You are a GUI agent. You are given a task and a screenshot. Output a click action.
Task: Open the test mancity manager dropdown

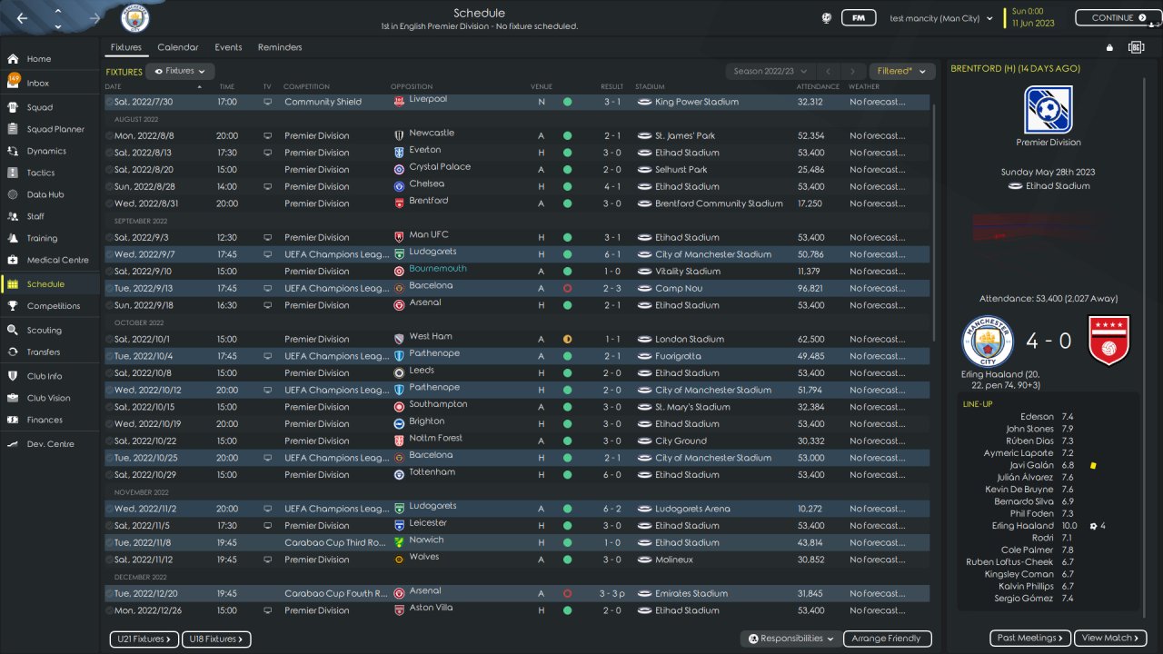[941, 18]
